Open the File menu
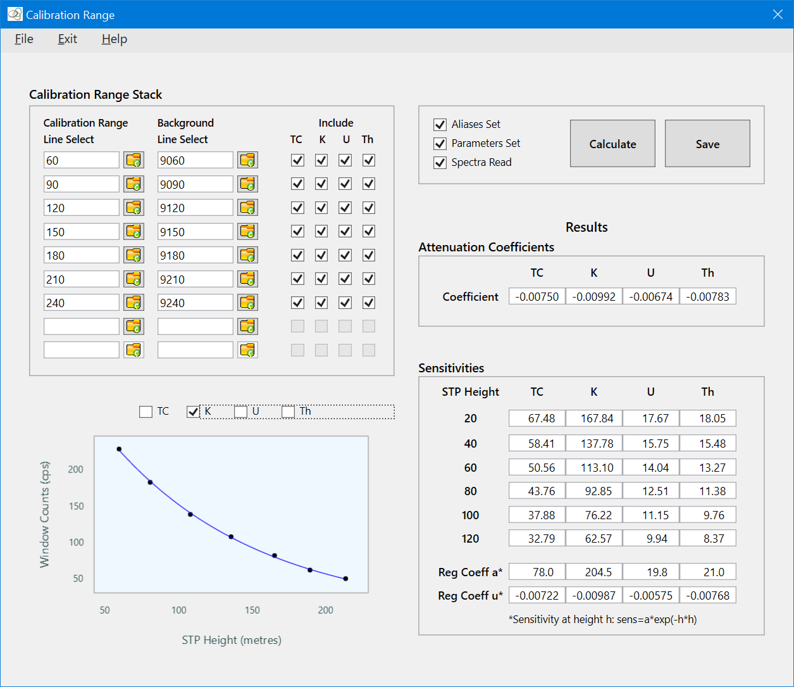This screenshot has width=794, height=687. pyautogui.click(x=24, y=39)
